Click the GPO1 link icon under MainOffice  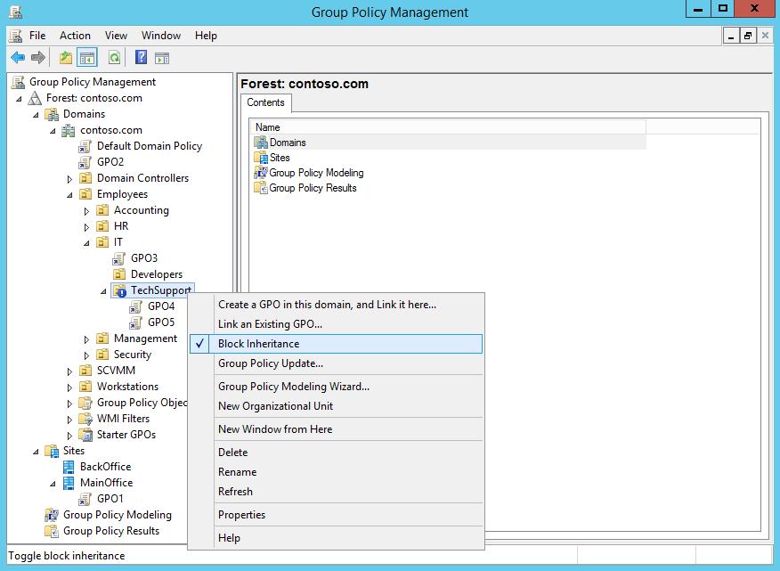tap(85, 499)
